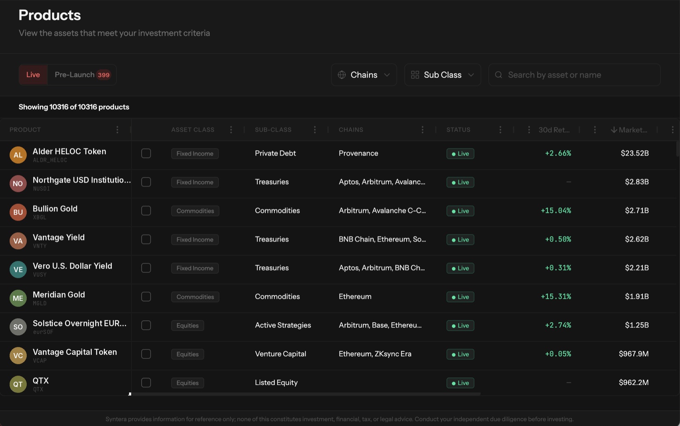
Task: Click the globe icon in Chains filter
Action: coord(342,75)
